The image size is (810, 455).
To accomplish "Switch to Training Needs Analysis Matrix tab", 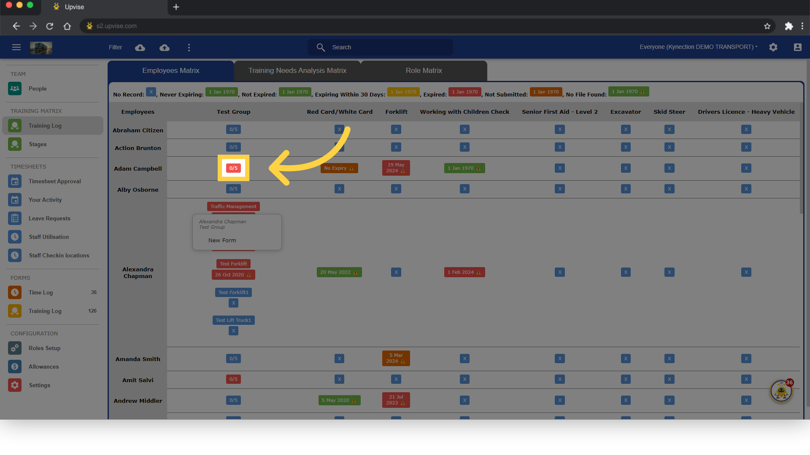I will tap(297, 70).
